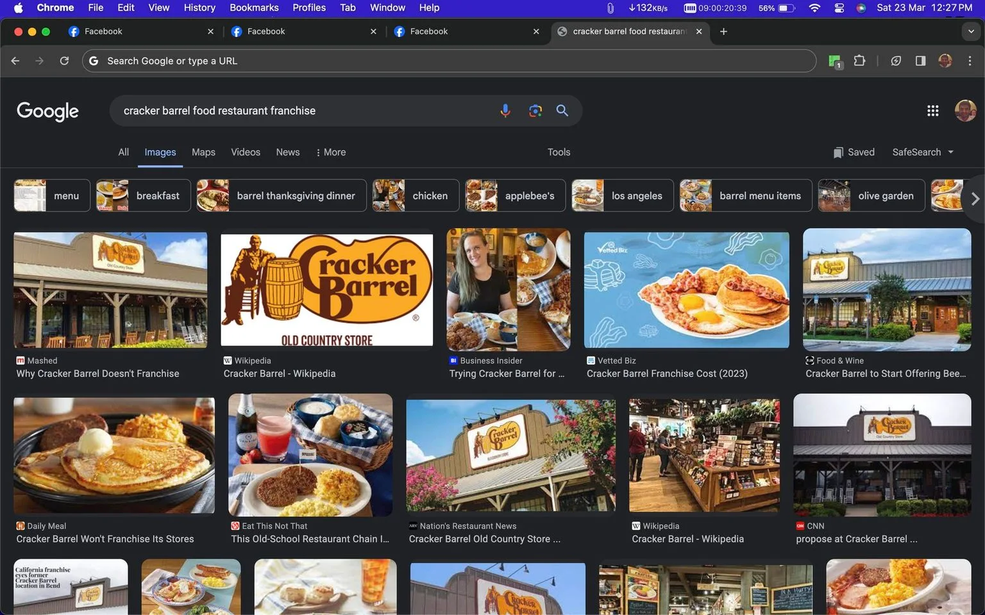Open the Tools filter options
The height and width of the screenshot is (615, 985).
pos(559,152)
